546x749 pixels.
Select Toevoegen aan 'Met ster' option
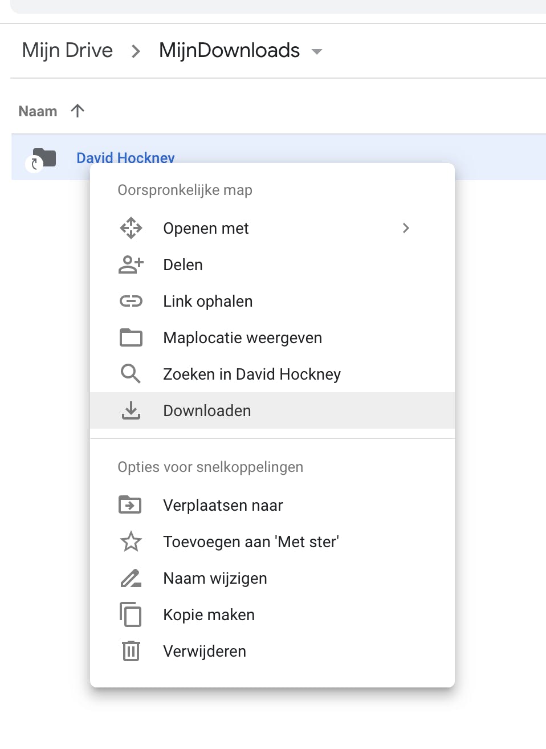pos(251,542)
